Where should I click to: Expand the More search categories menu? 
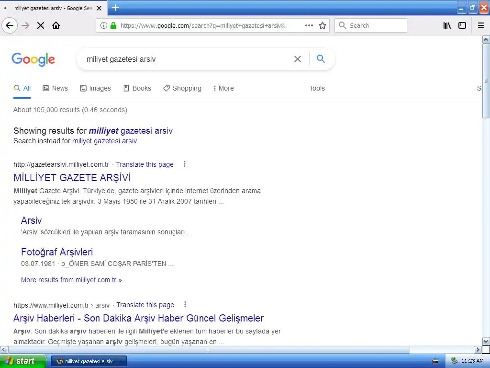pos(223,88)
